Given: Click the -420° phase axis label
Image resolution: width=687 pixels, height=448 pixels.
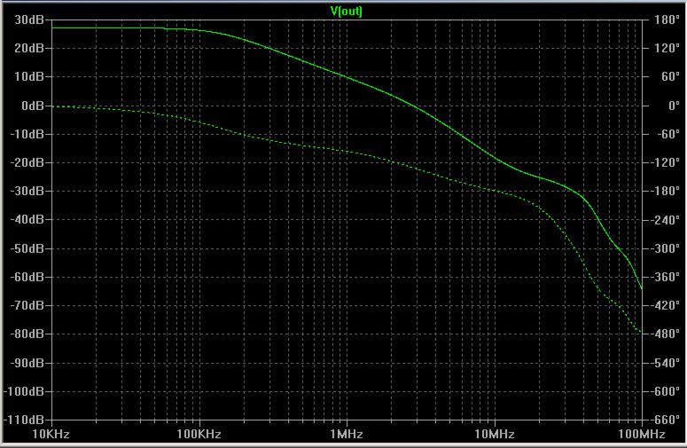Looking at the screenshot, I should pyautogui.click(x=666, y=305).
